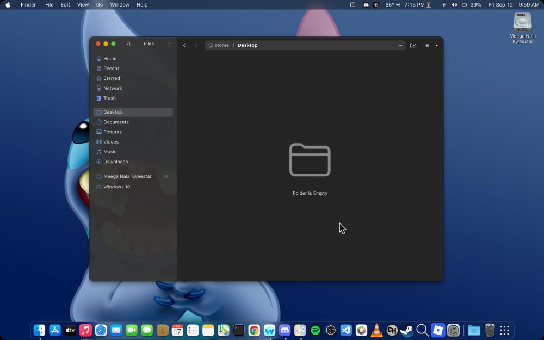Open the Finder menu

(x=28, y=5)
